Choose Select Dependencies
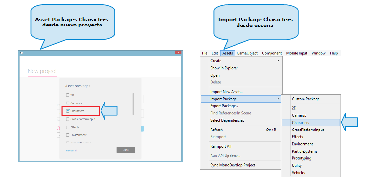The image size is (372, 182). pos(241,120)
